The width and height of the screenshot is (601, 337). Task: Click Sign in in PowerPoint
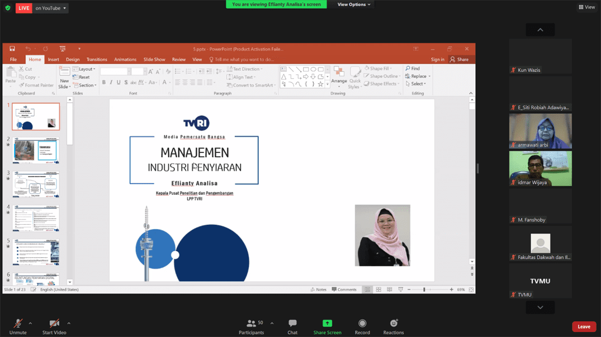437,60
